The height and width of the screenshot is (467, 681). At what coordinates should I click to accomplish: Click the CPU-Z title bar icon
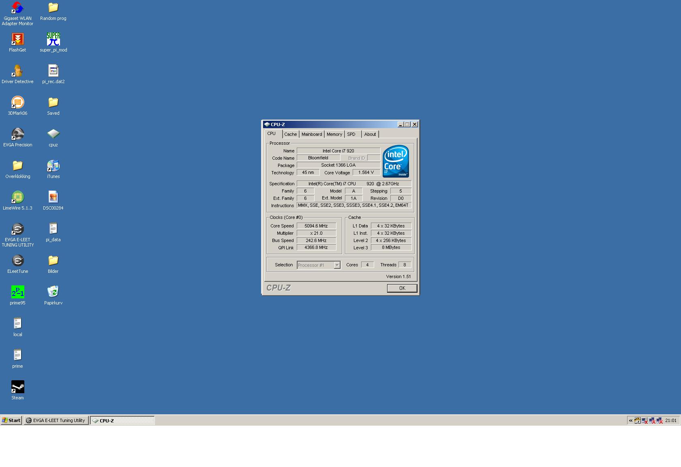(x=267, y=124)
